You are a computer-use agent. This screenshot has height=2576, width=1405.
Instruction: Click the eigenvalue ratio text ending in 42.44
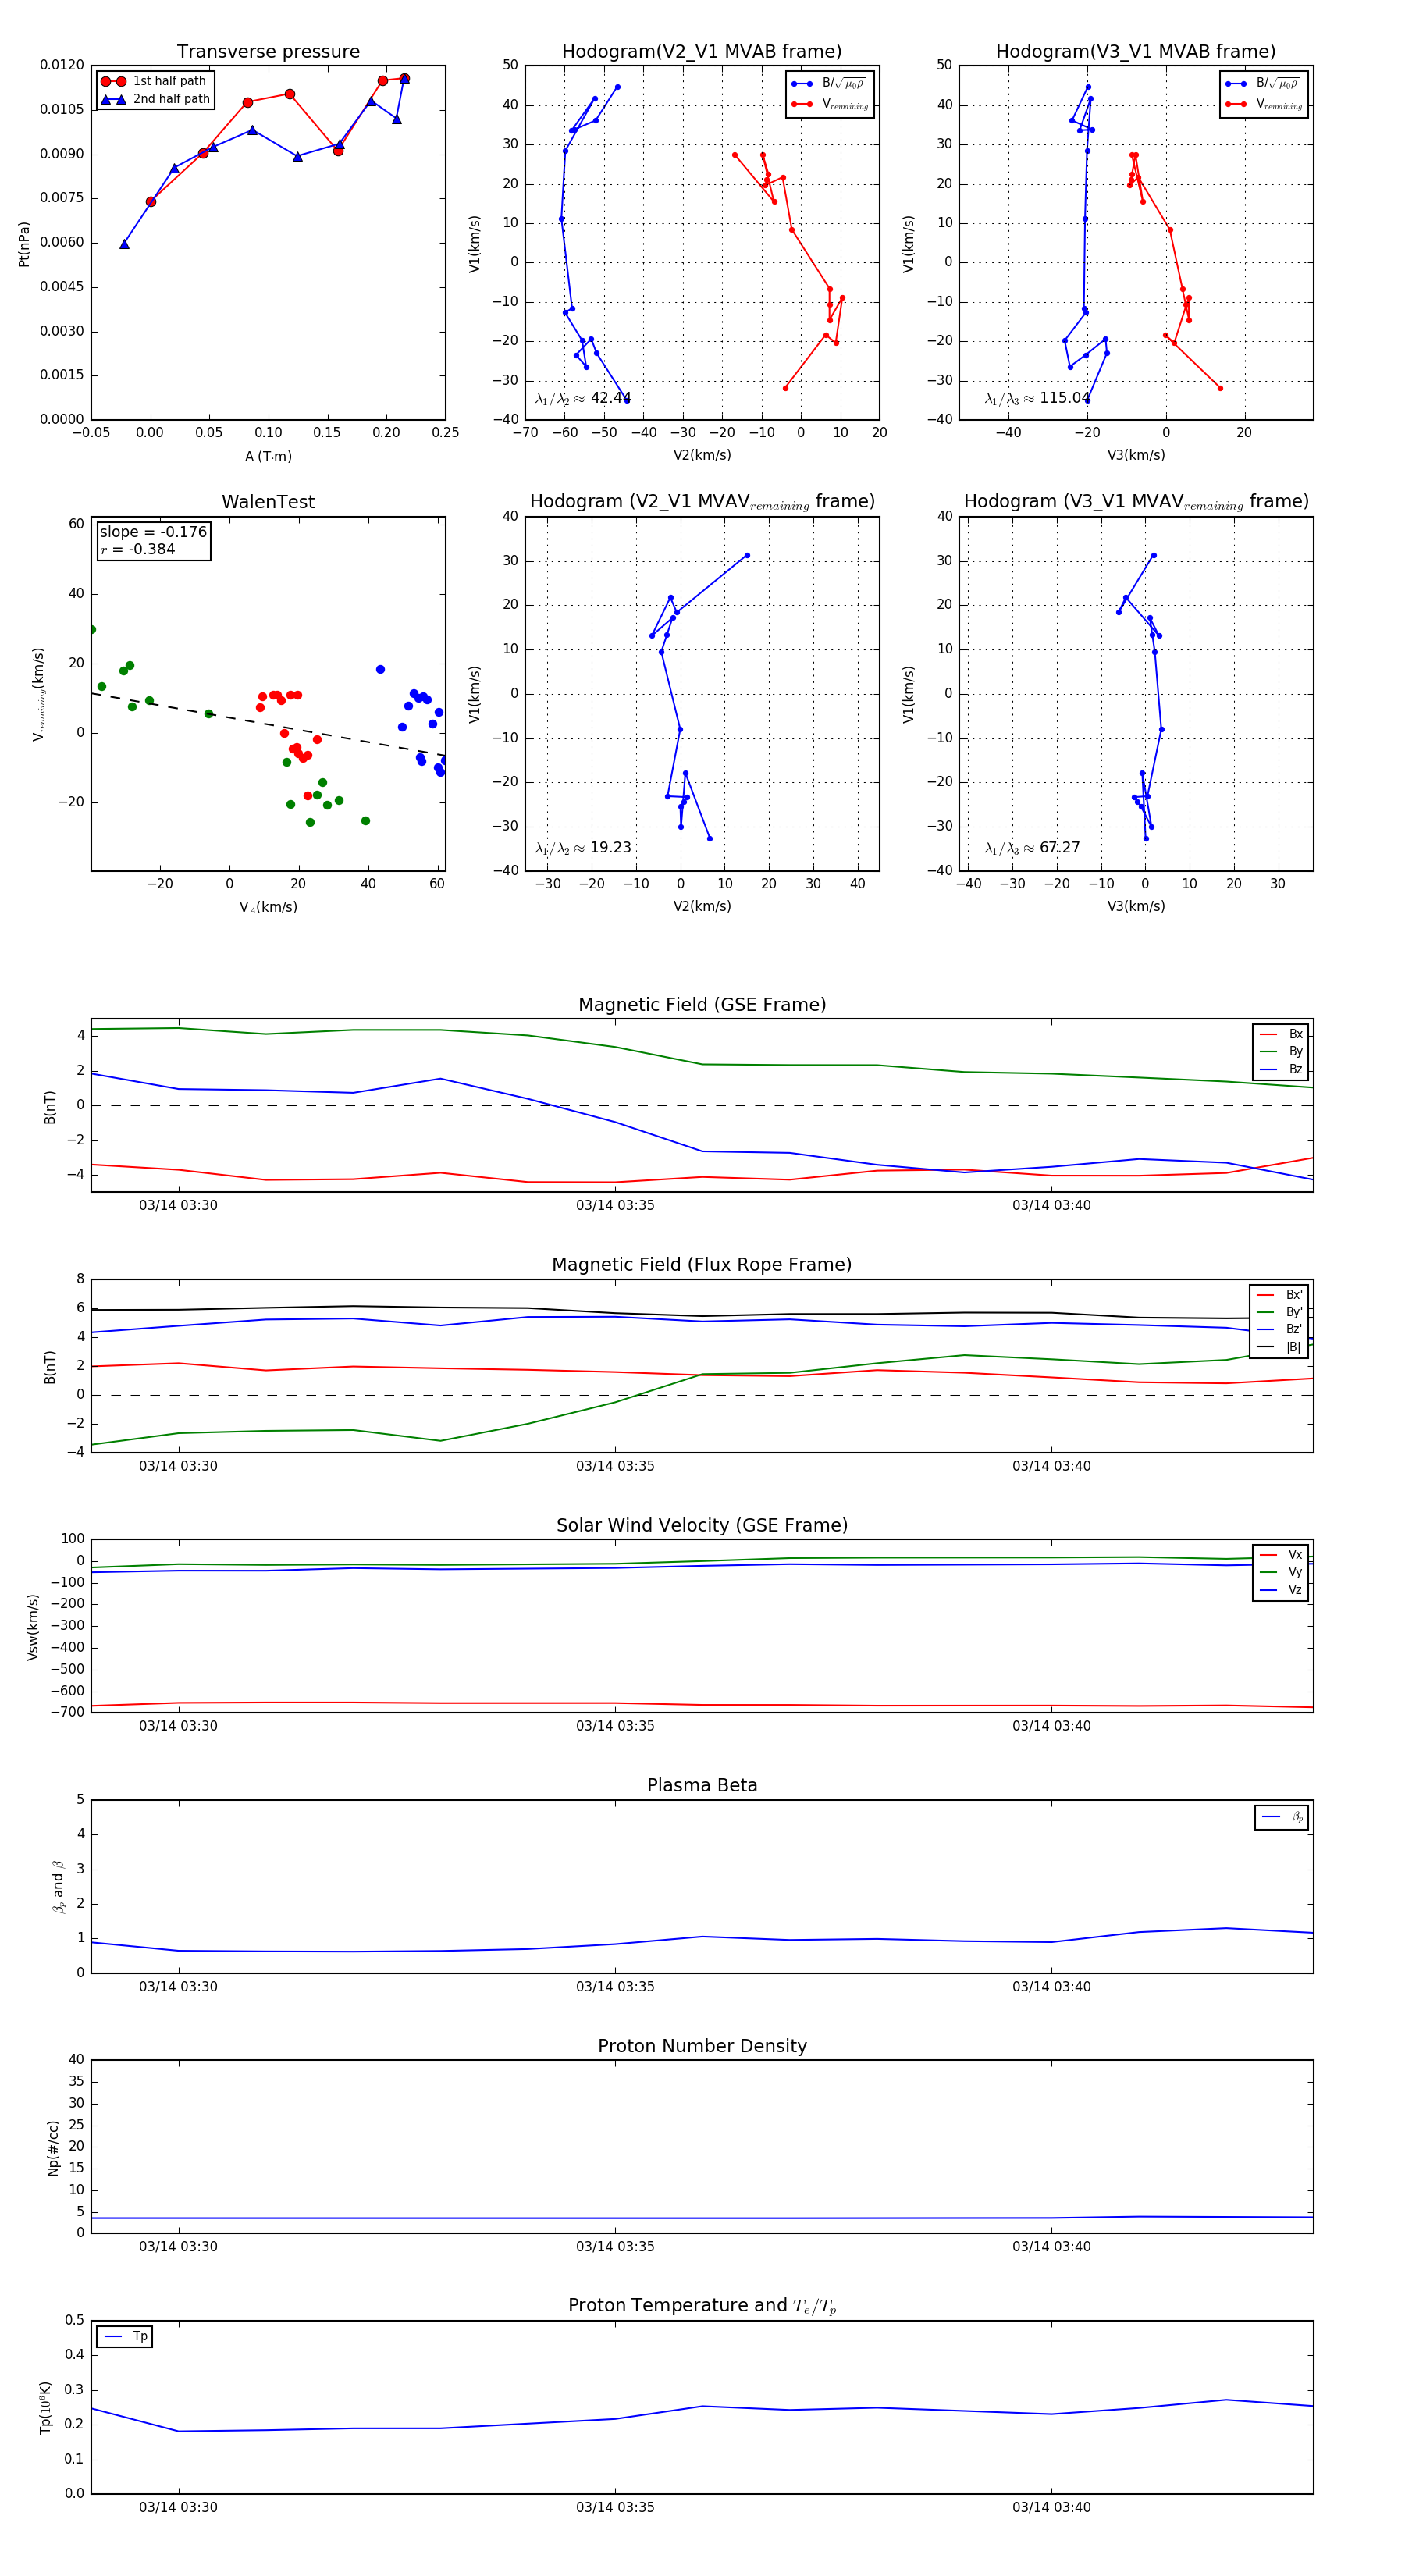(x=583, y=398)
